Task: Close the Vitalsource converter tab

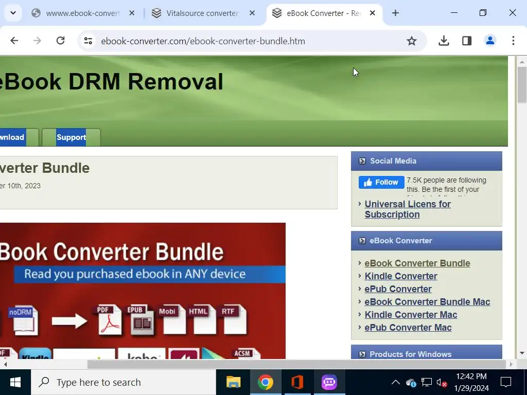Action: pyautogui.click(x=252, y=13)
